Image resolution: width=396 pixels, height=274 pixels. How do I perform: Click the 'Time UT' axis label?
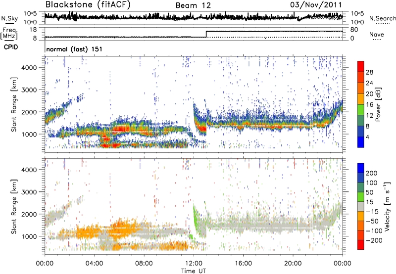click(194, 271)
